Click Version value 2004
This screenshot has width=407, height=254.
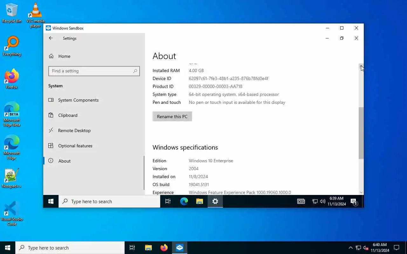pos(194,169)
